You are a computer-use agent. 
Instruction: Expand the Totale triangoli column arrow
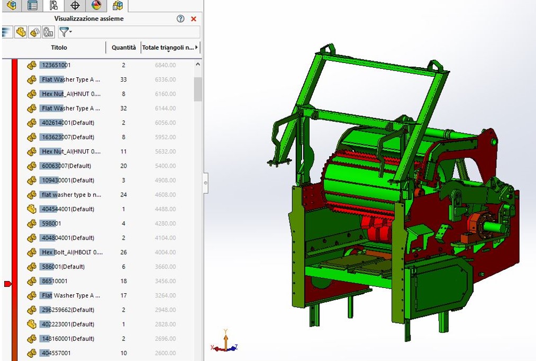(x=197, y=48)
